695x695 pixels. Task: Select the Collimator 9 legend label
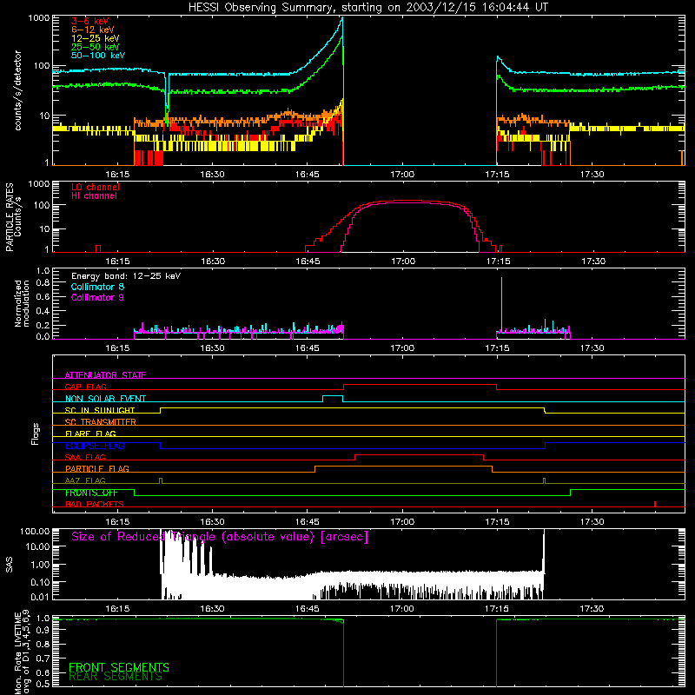pyautogui.click(x=97, y=297)
